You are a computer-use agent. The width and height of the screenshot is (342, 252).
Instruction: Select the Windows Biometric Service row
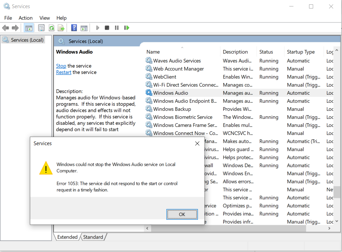pyautogui.click(x=239, y=117)
